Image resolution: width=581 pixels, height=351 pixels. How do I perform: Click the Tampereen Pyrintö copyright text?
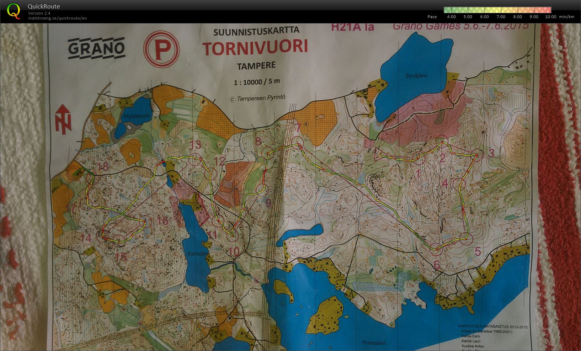(x=257, y=98)
